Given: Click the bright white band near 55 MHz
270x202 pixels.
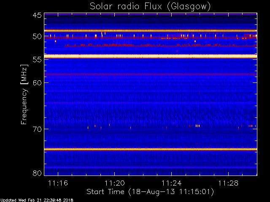Looking at the screenshot, I should pyautogui.click(x=151, y=56).
